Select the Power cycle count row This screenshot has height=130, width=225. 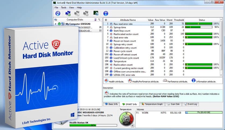click(x=161, y=51)
